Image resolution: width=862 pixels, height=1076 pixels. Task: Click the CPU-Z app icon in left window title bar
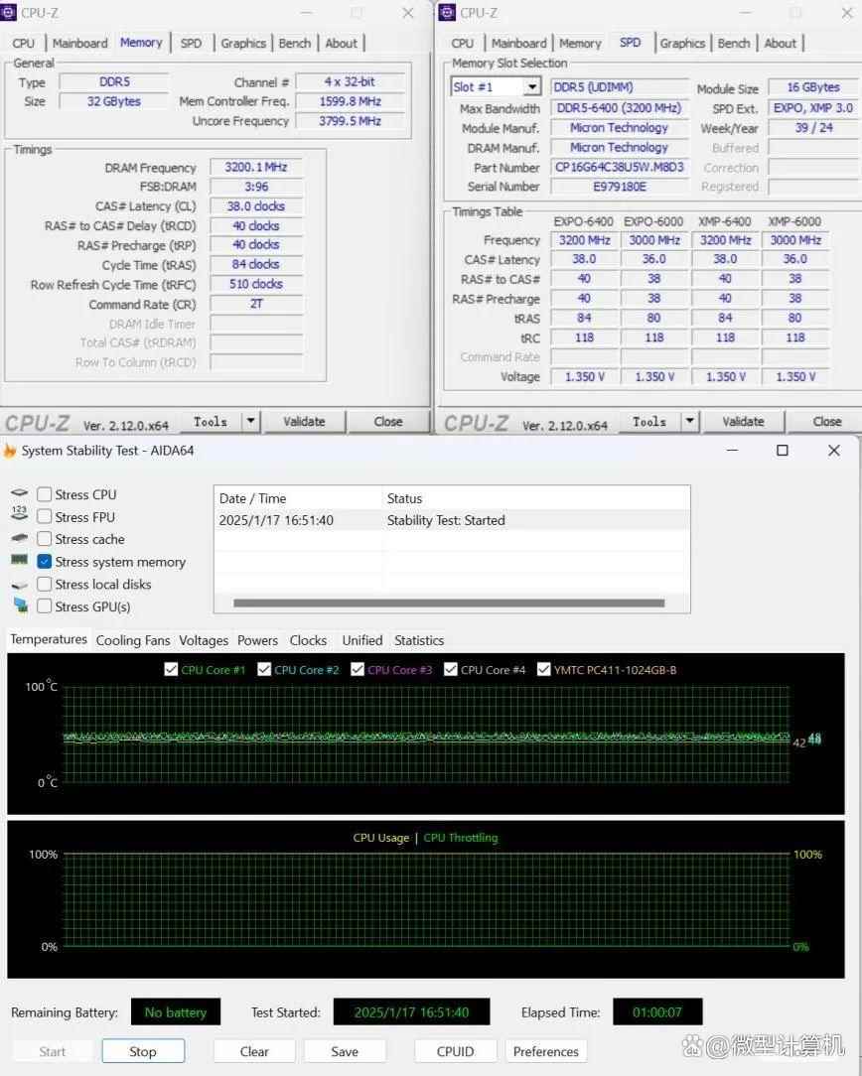tap(8, 12)
